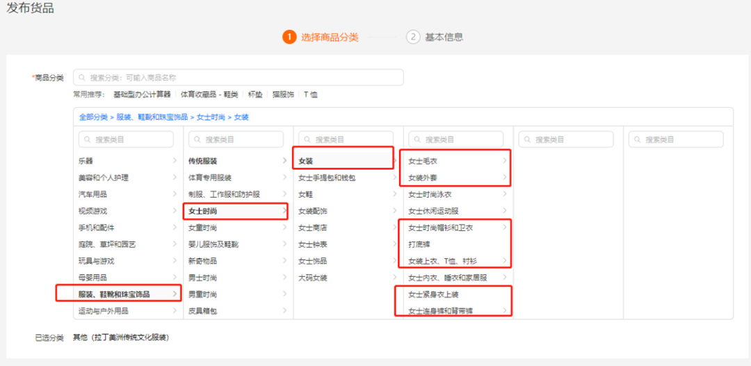The height and width of the screenshot is (366, 751).
Task: Expand the chevron next to 男士时尚
Action: click(x=284, y=278)
